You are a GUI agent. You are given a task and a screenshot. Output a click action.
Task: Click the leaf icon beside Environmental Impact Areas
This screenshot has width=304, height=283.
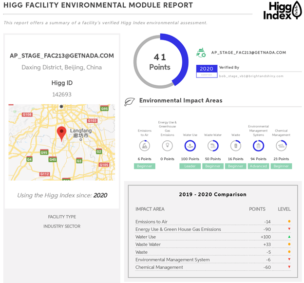[x=130, y=101]
